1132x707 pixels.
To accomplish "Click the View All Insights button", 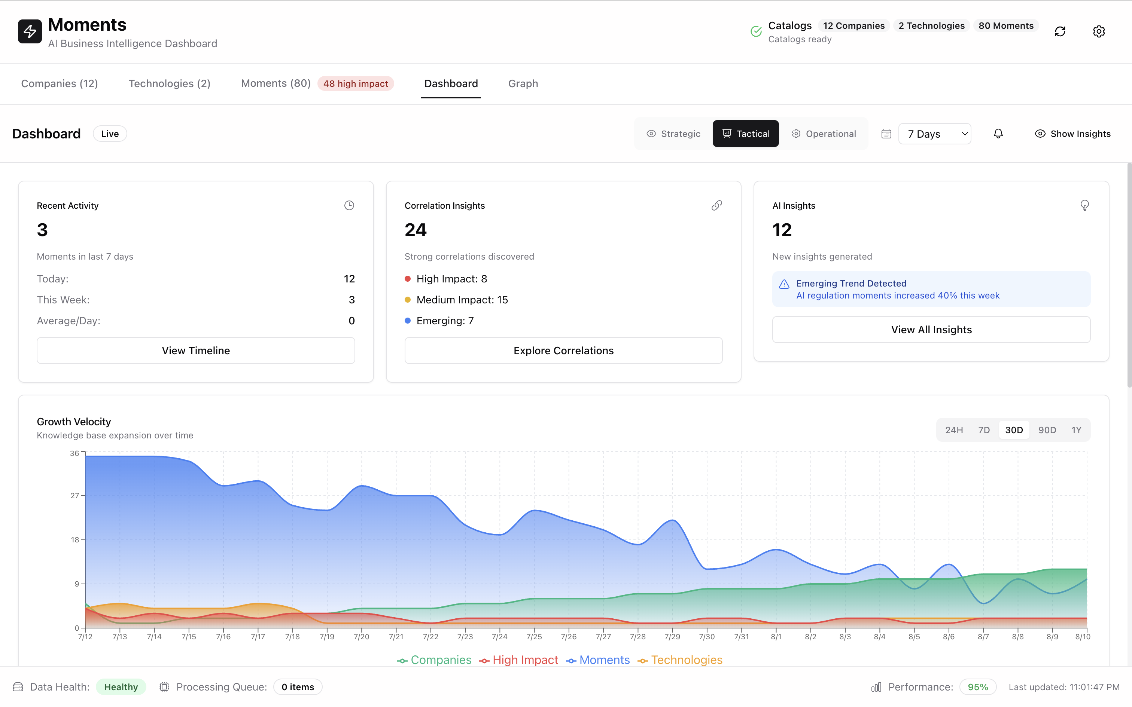I will coord(931,329).
